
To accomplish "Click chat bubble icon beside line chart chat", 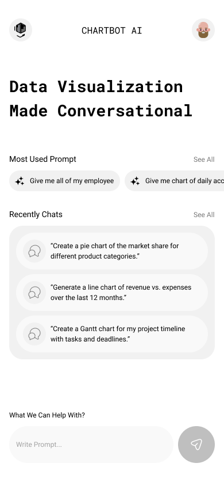I will pos(34,293).
